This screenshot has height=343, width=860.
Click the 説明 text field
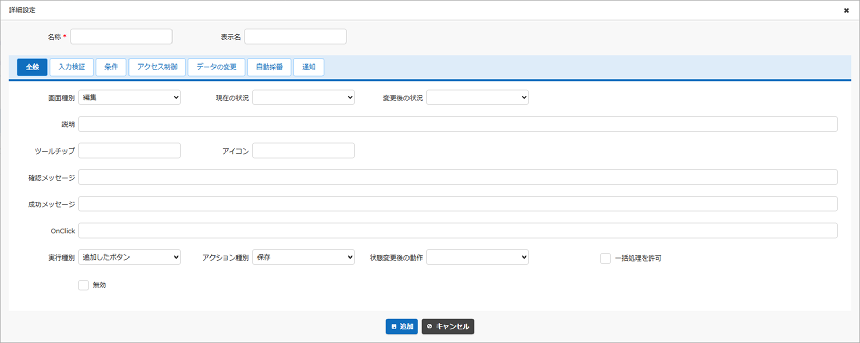(458, 124)
